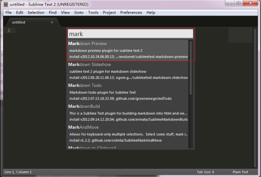
Task: Choose the Markdown Slideshow package
Action: pos(128,71)
